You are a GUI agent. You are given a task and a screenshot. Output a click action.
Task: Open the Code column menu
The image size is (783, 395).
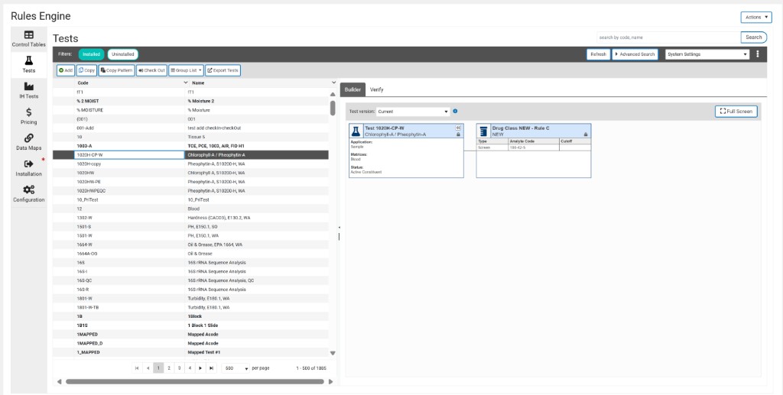186,83
